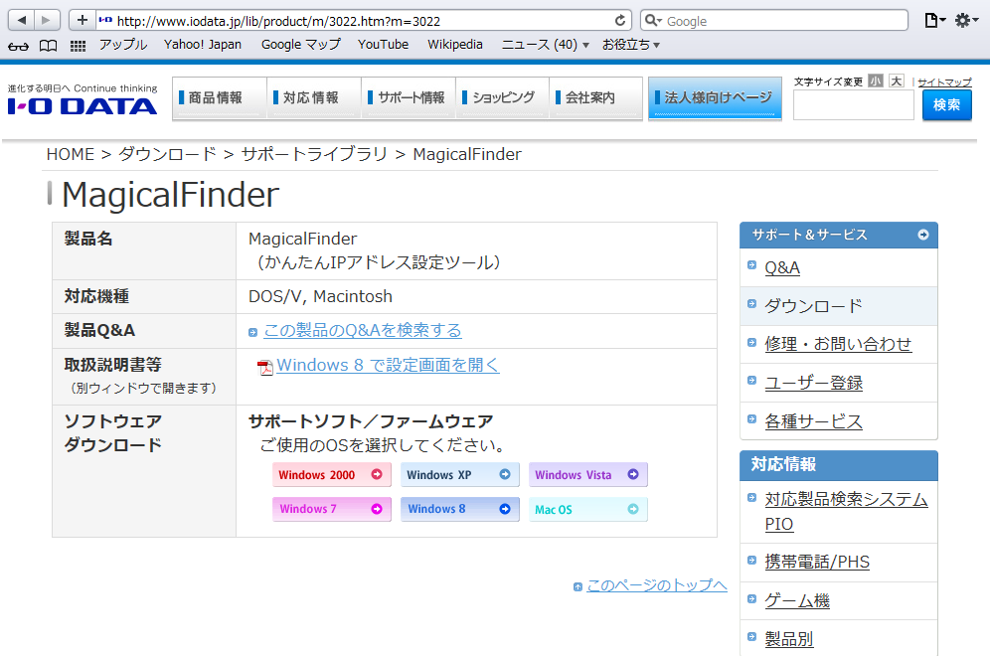Open 対応製品検索システム PIO link
This screenshot has width=990, height=656.
pos(846,512)
